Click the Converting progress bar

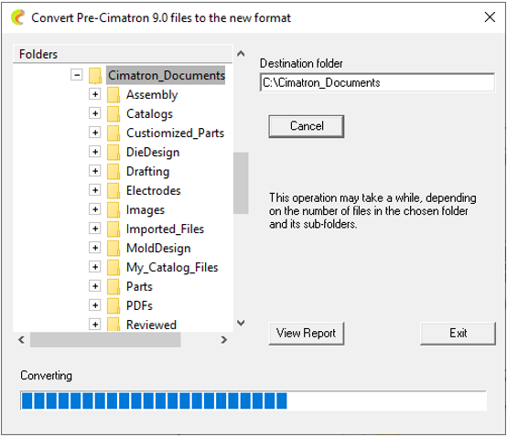(x=253, y=400)
